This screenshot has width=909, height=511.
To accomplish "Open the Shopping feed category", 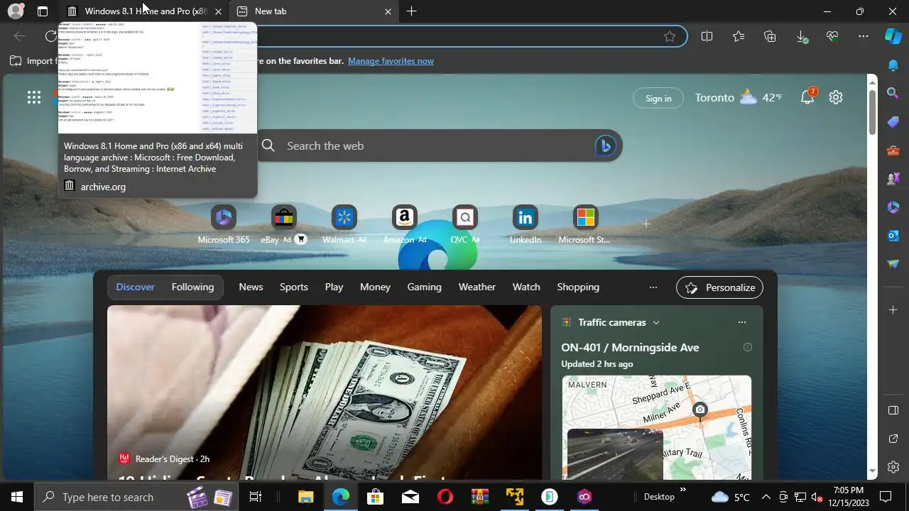I will [x=578, y=287].
